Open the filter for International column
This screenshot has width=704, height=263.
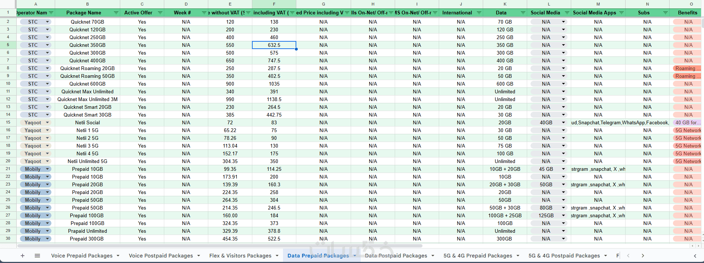click(x=479, y=13)
